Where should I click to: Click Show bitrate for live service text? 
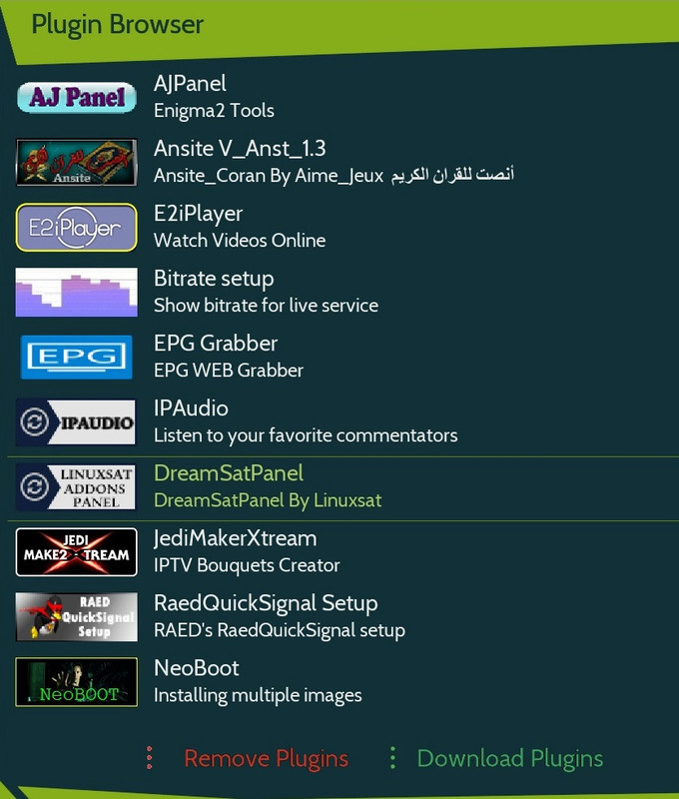pyautogui.click(x=266, y=306)
